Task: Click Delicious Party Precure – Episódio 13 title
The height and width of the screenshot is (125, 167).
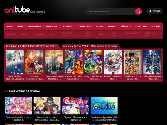Action: (x=18, y=119)
